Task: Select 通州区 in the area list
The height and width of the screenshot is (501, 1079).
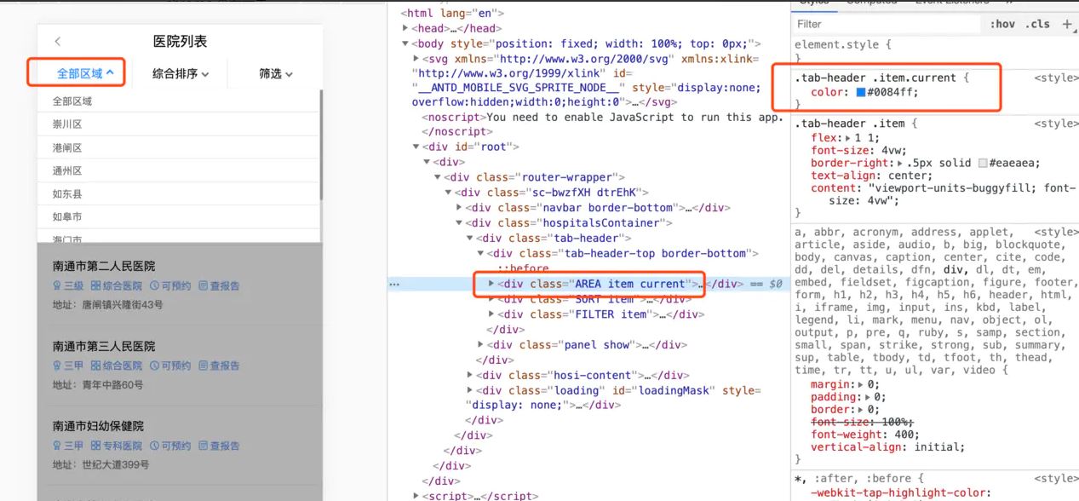Action: pos(178,171)
